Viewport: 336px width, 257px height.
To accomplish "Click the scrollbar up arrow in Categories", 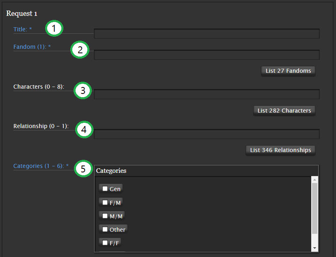I will click(x=315, y=179).
